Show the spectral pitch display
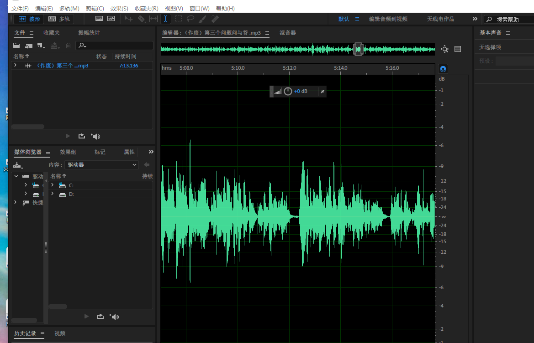 [111, 19]
